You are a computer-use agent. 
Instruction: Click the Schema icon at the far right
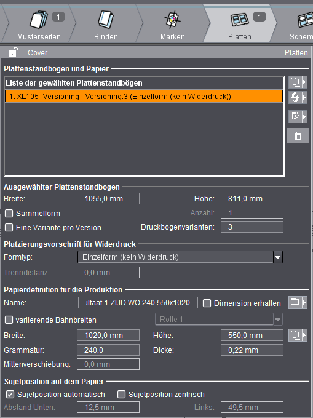pyautogui.click(x=306, y=20)
